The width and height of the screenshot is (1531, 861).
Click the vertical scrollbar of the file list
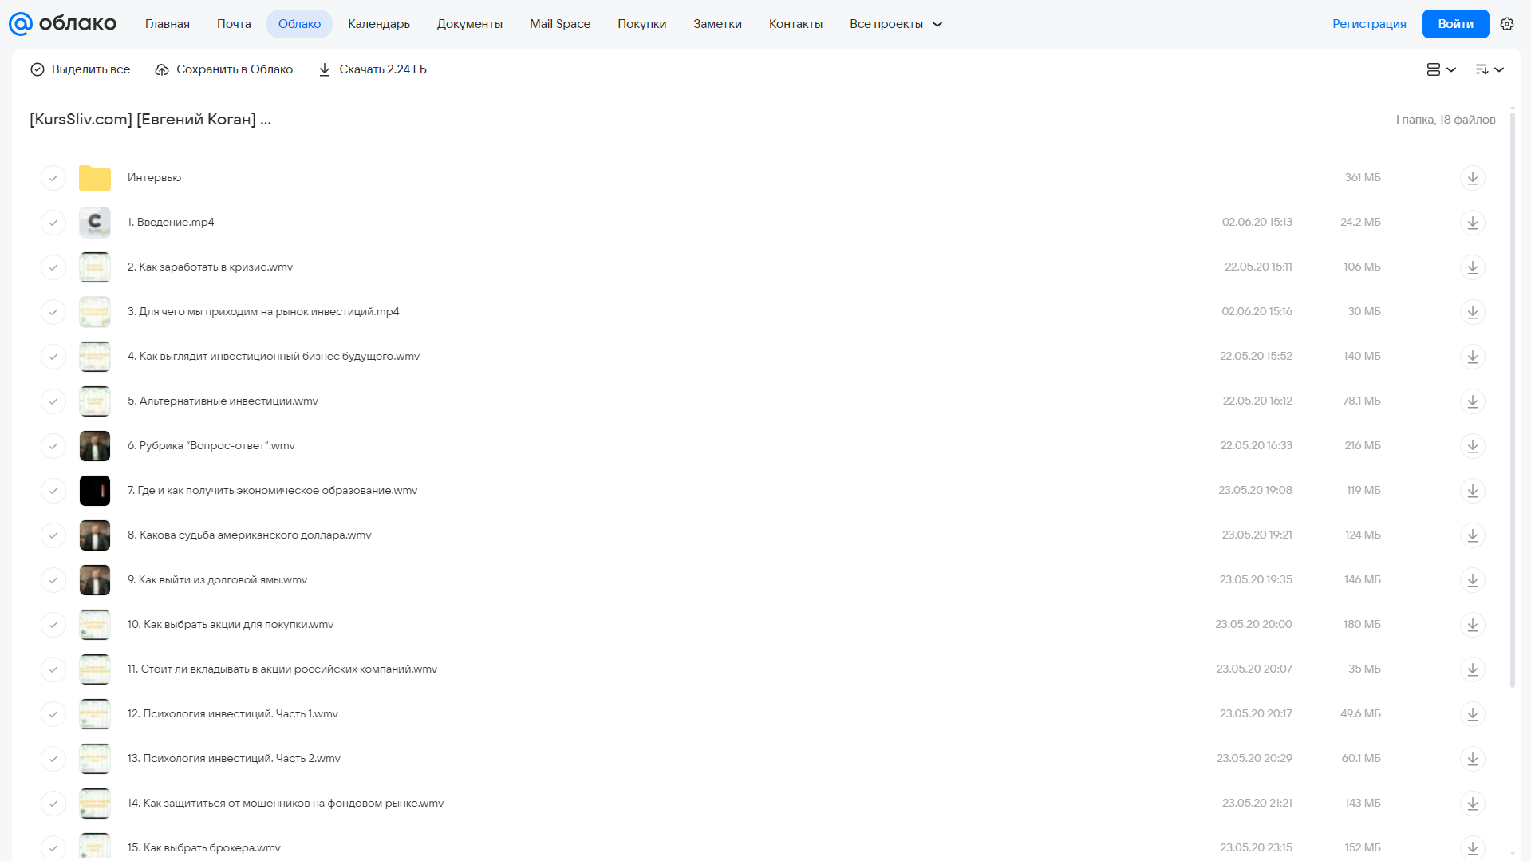1513,399
